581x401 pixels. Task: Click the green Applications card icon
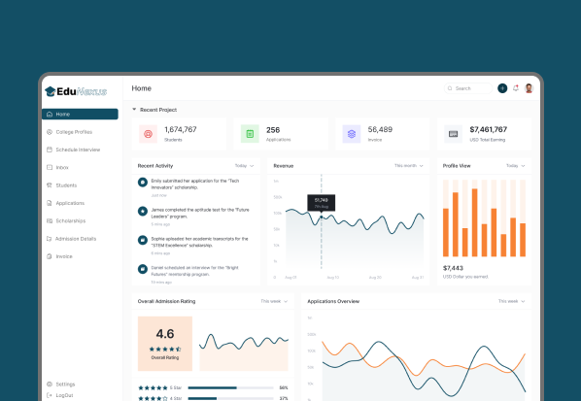(250, 134)
